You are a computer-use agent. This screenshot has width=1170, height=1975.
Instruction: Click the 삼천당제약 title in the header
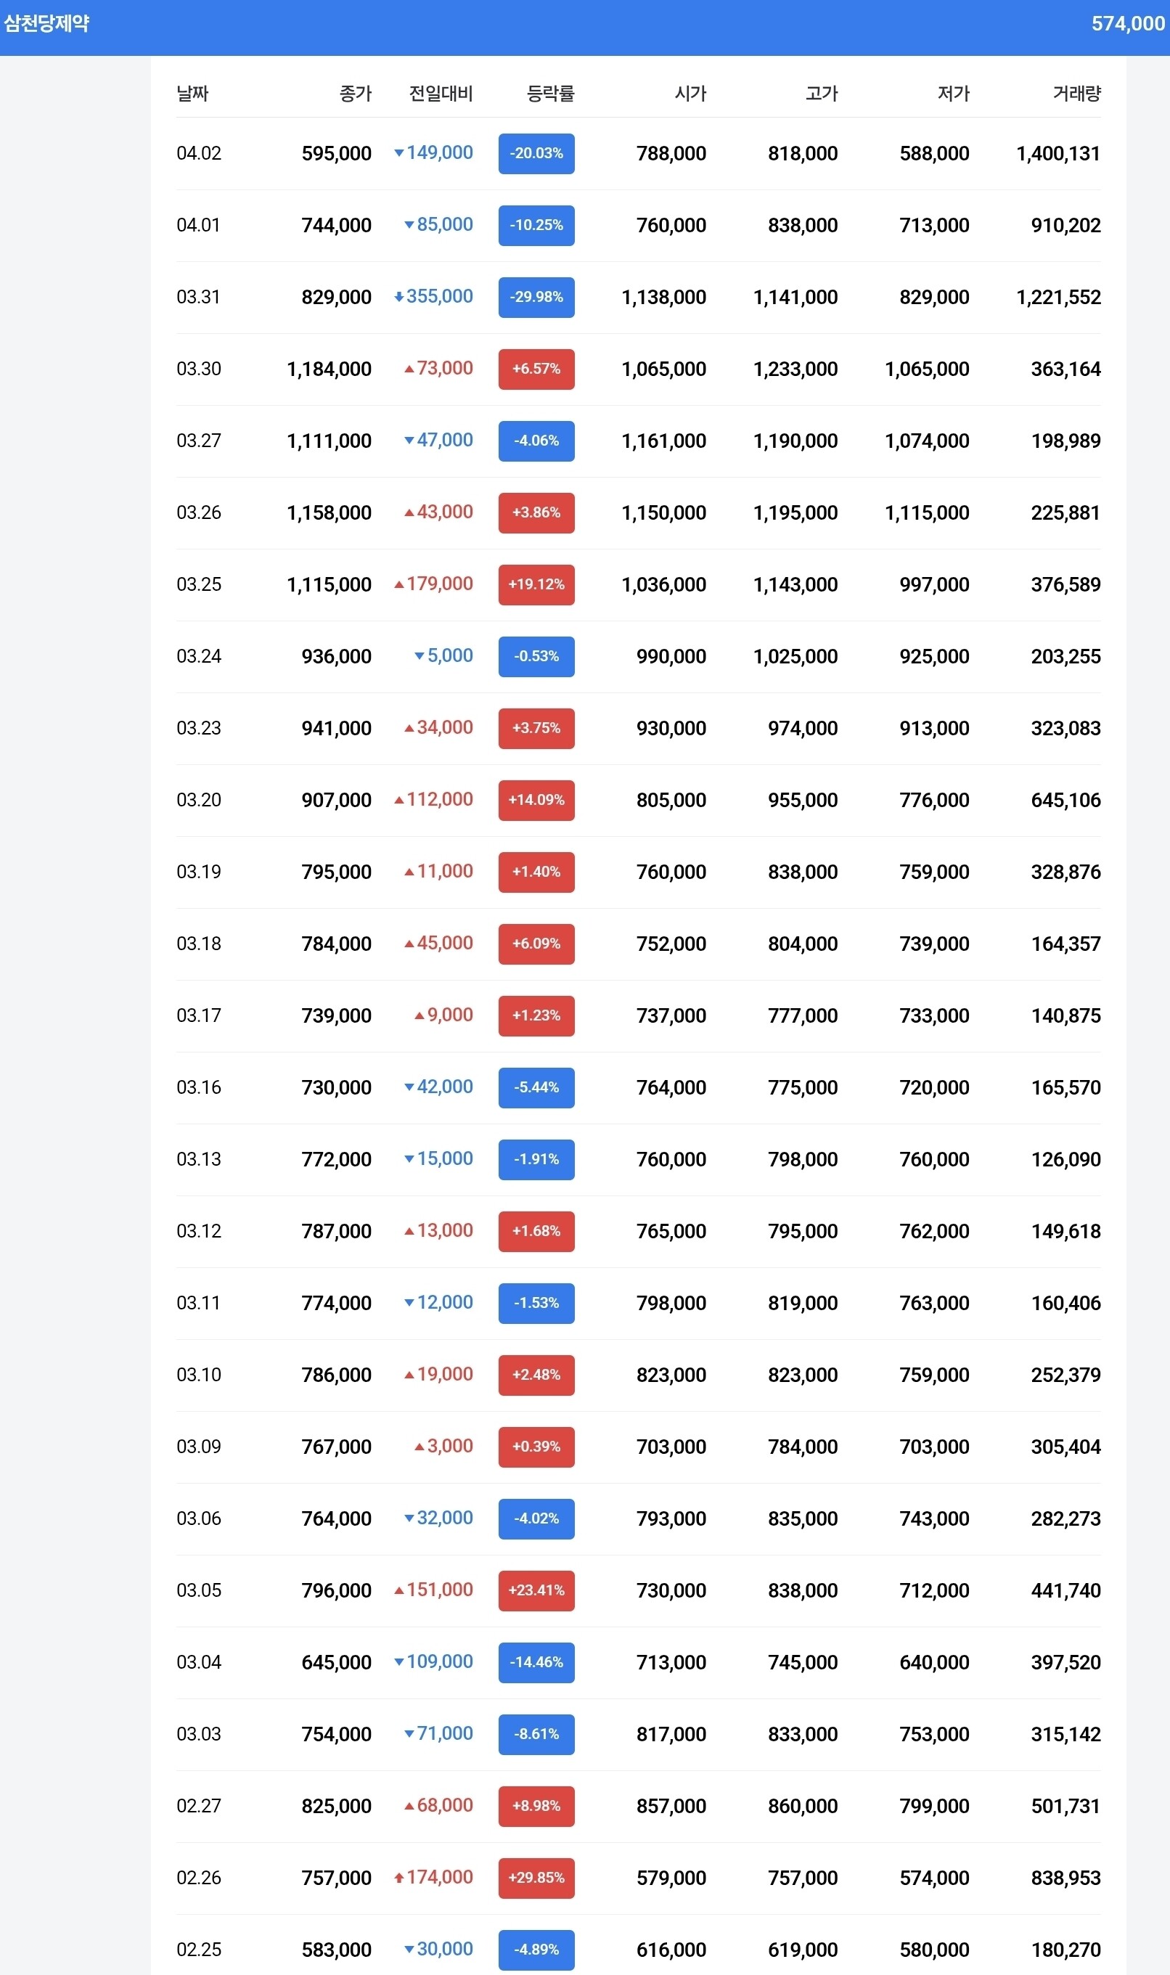(x=46, y=24)
